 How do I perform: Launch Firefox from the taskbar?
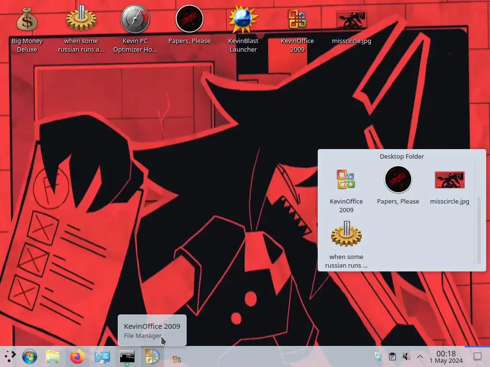(77, 356)
